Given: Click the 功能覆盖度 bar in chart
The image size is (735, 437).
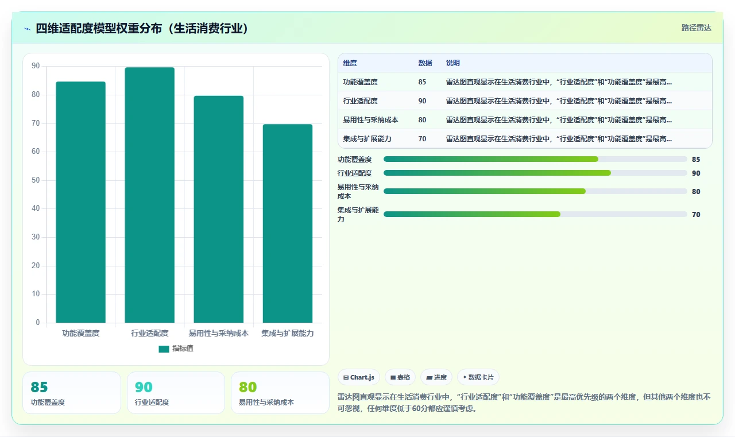Looking at the screenshot, I should pos(80,202).
